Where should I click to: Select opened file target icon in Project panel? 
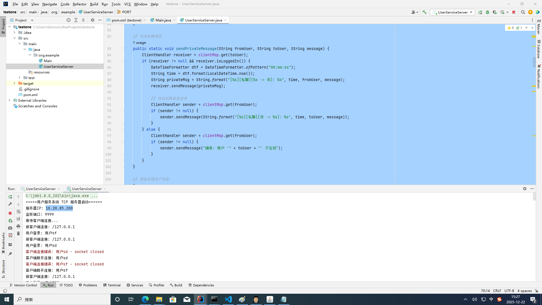69,20
